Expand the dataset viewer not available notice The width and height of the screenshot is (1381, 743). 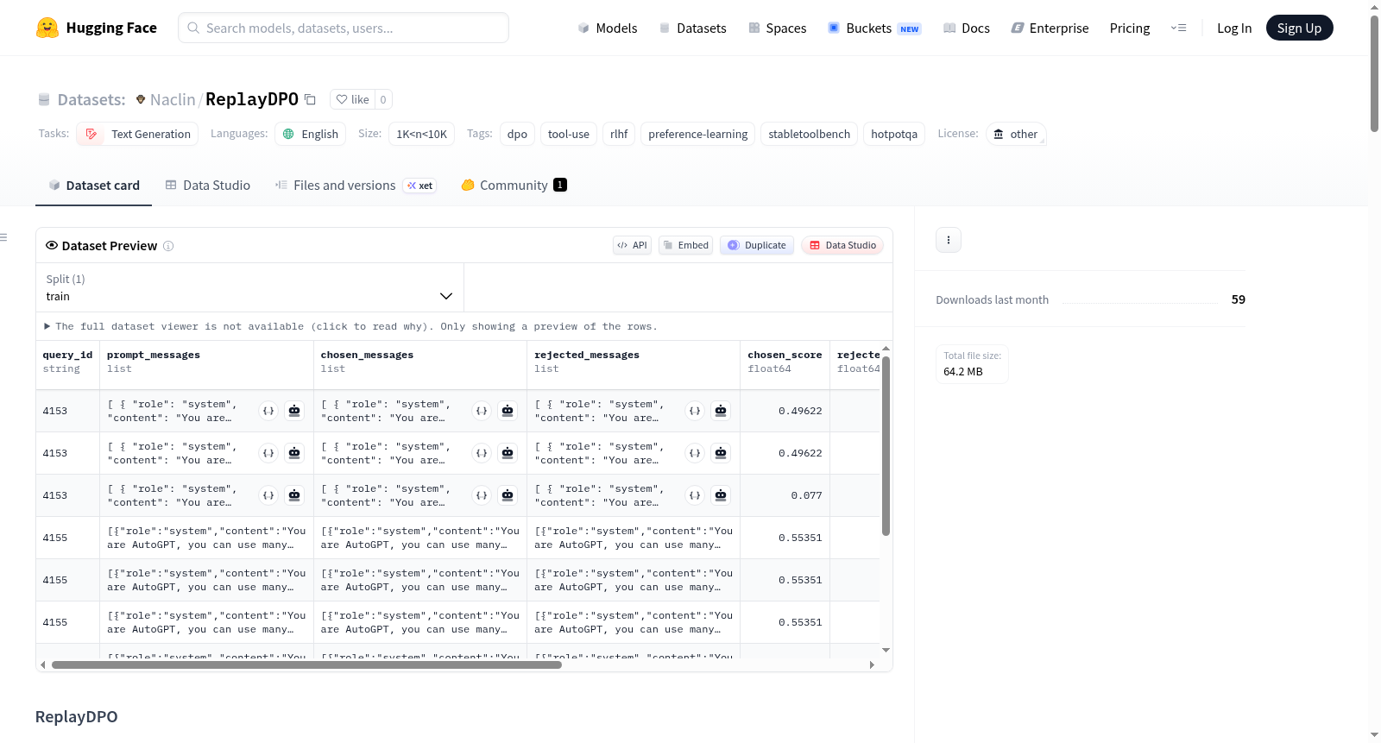(350, 326)
